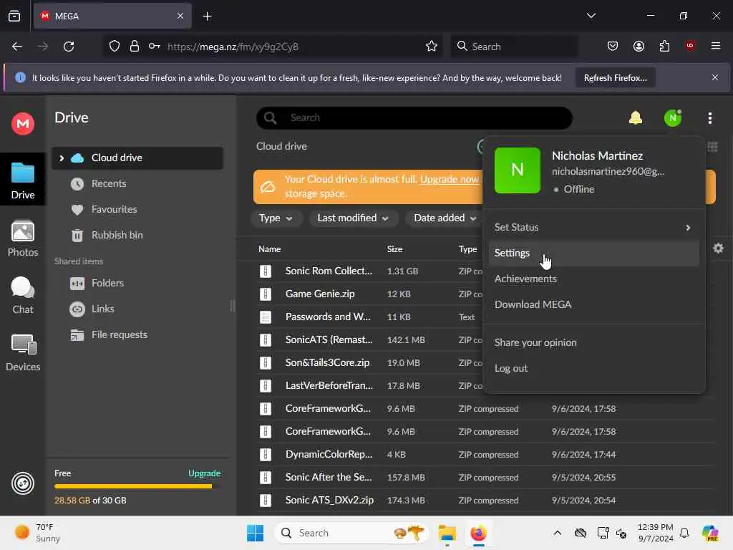
Task: Open Firefox tracking protection shield icon
Action: (x=114, y=47)
